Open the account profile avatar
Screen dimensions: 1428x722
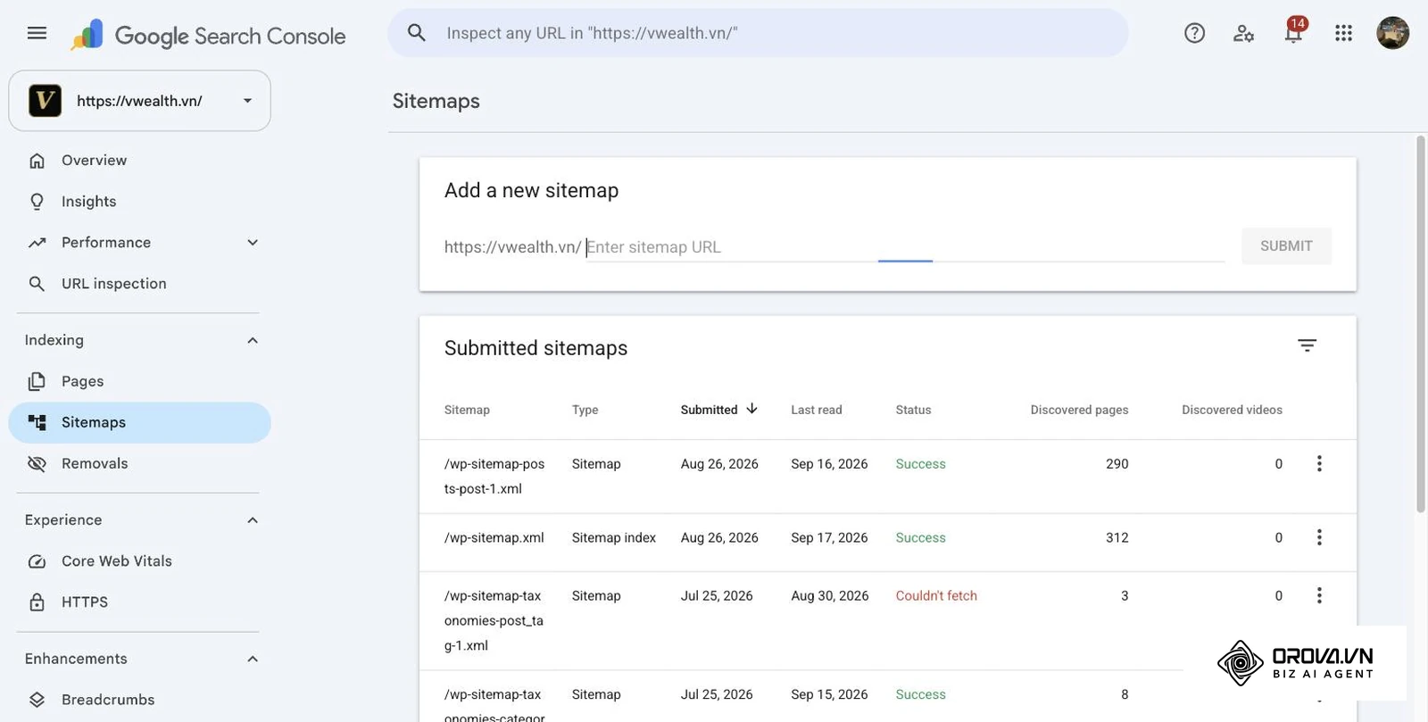[x=1392, y=33]
